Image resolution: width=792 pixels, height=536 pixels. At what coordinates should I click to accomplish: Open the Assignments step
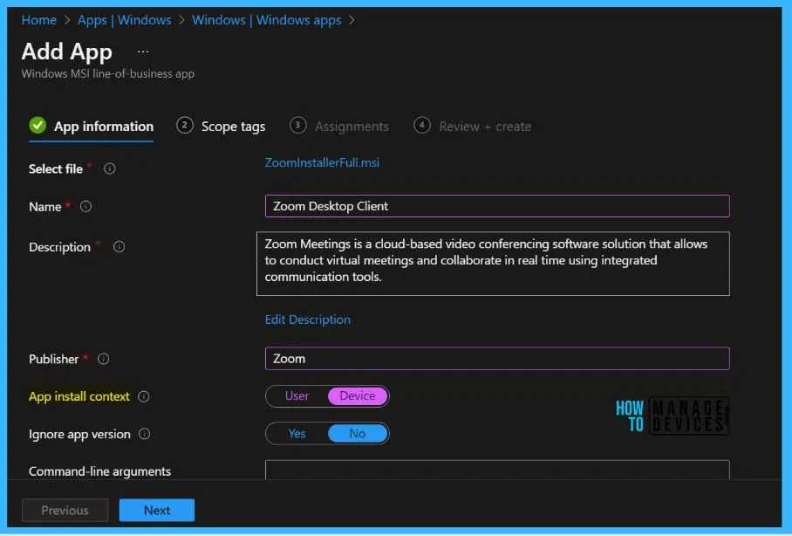pos(339,126)
